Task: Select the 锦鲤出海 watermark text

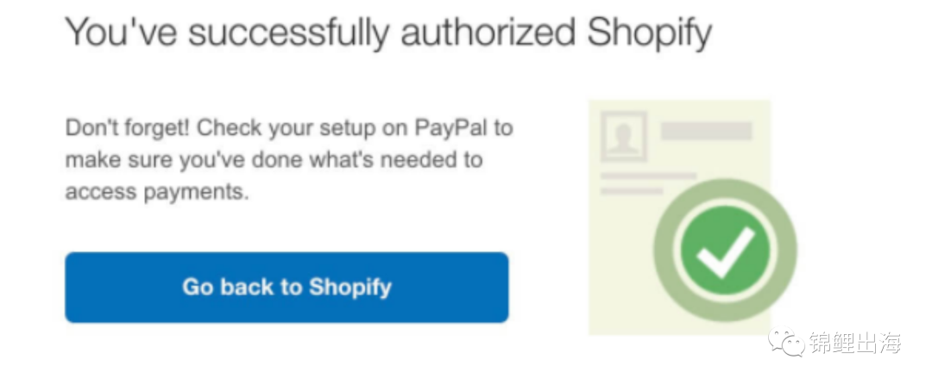Action: (854, 343)
